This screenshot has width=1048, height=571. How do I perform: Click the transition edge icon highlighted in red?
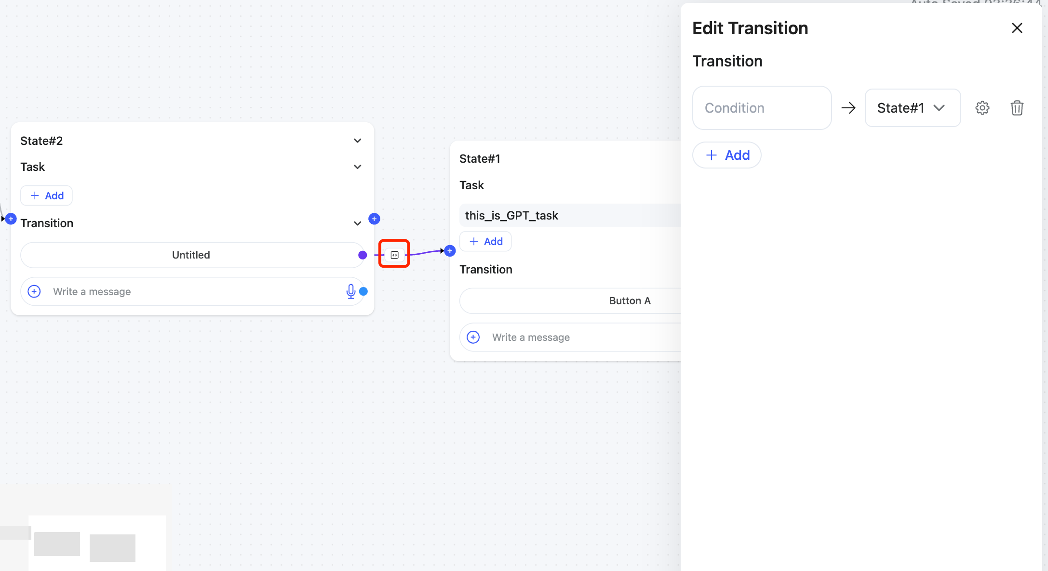(394, 255)
